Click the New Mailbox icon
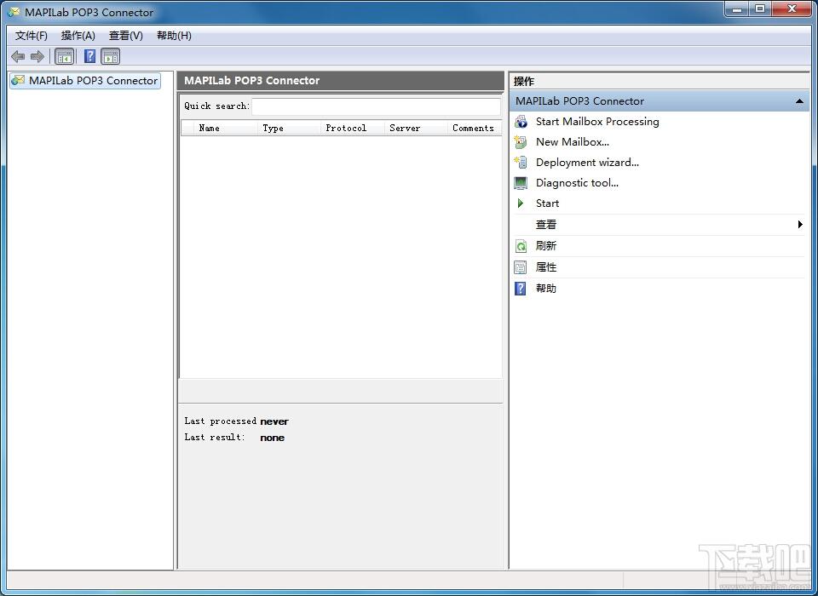818x596 pixels. click(x=521, y=142)
